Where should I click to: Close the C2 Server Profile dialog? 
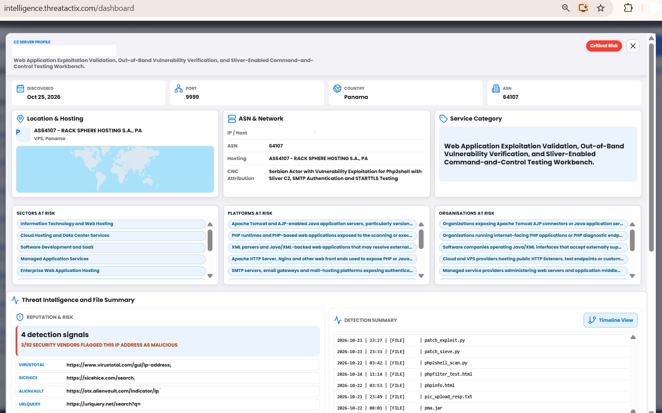click(633, 46)
